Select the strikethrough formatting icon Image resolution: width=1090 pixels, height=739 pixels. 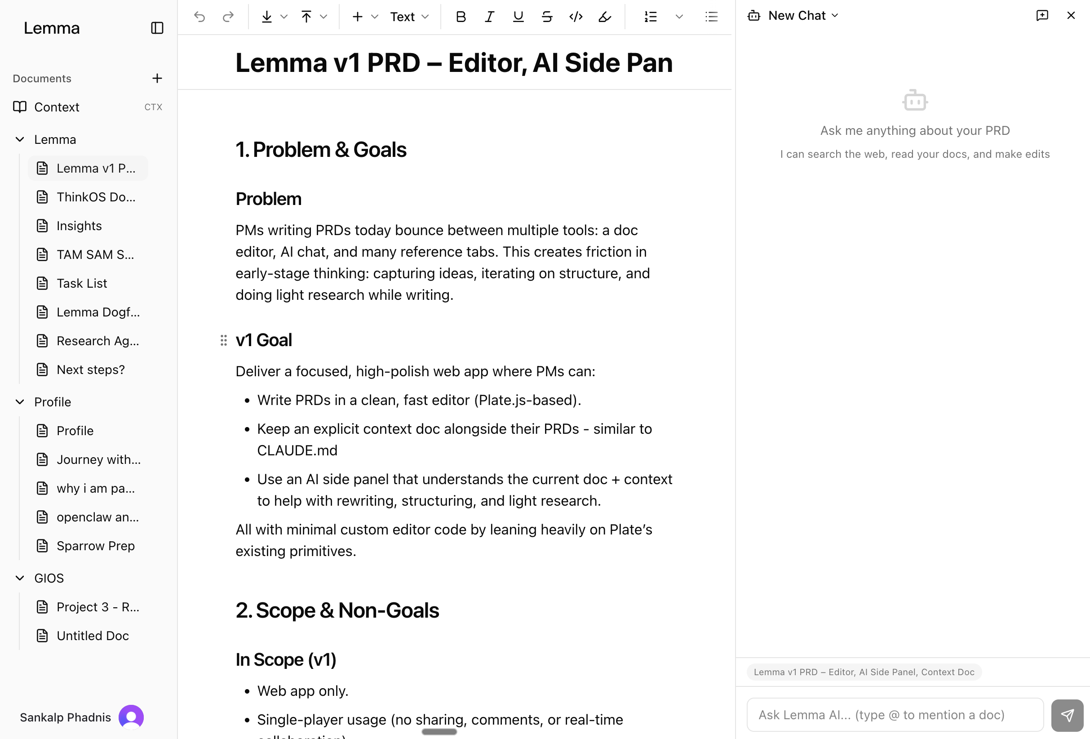tap(546, 17)
